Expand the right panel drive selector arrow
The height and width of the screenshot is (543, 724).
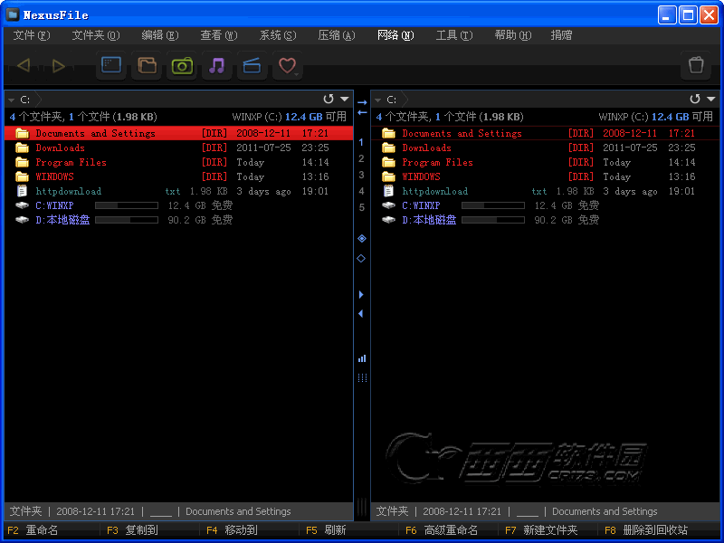coord(378,100)
